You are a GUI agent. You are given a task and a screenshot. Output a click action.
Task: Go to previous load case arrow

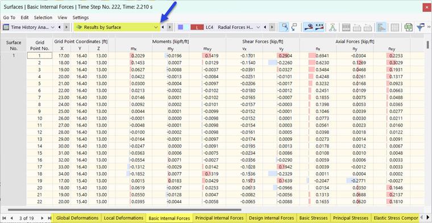click(x=265, y=27)
